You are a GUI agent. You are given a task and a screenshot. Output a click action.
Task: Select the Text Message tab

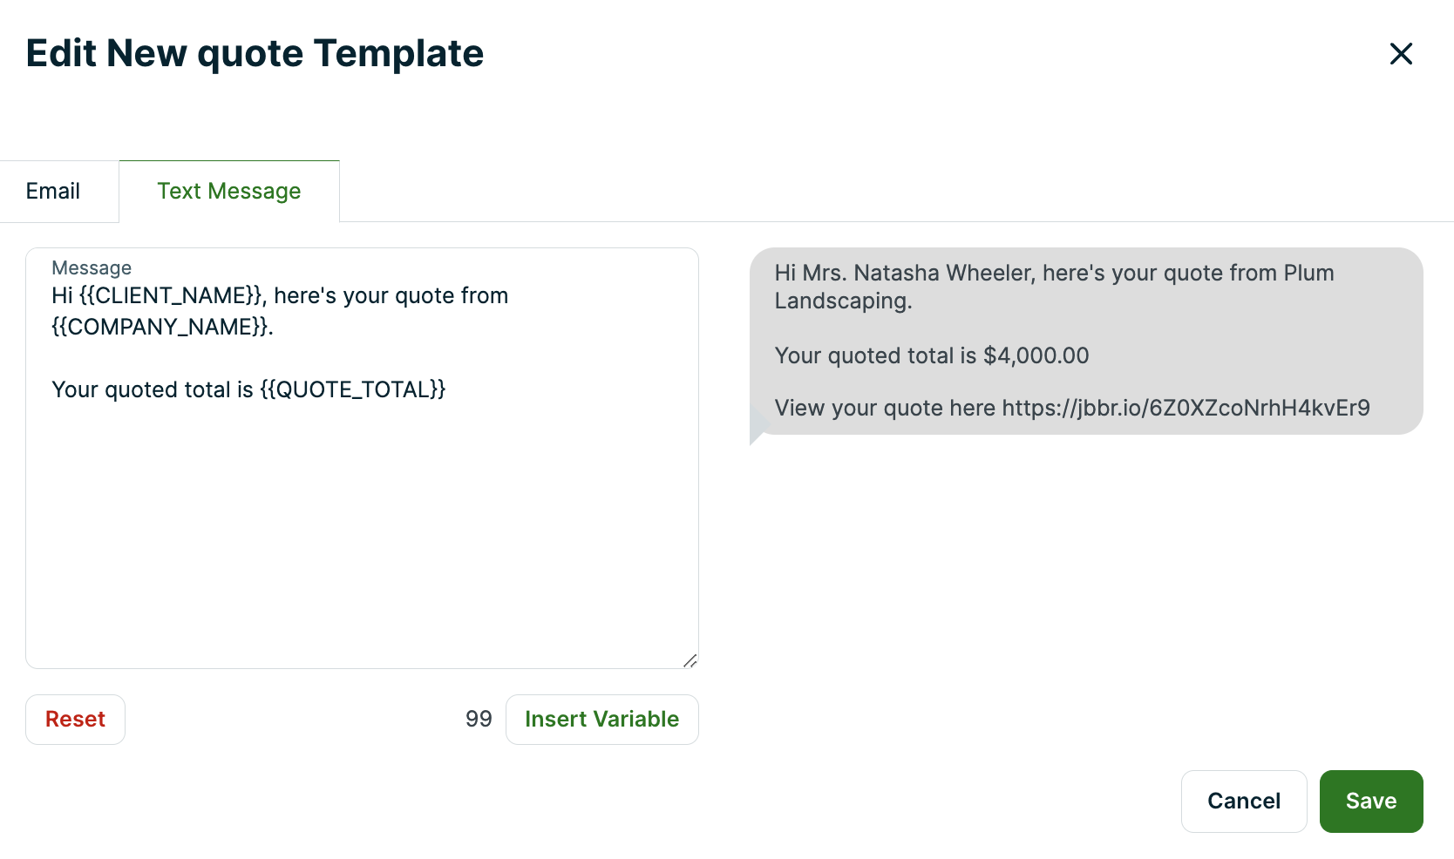pyautogui.click(x=228, y=191)
